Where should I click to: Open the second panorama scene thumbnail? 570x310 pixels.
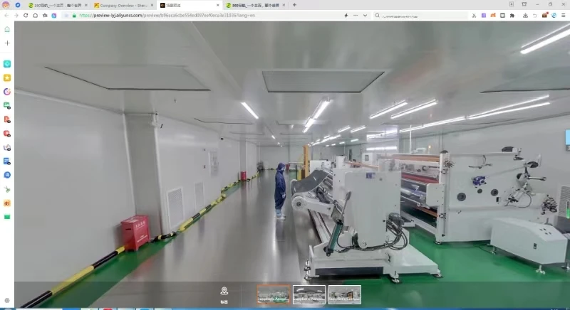(309, 294)
